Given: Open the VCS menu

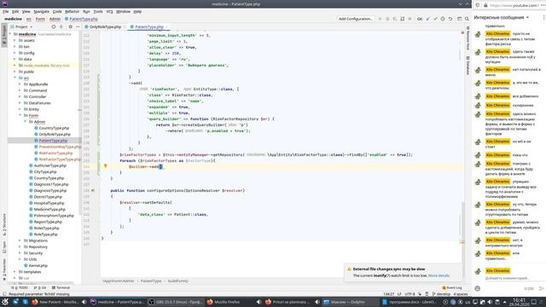Looking at the screenshot, I should (x=110, y=11).
